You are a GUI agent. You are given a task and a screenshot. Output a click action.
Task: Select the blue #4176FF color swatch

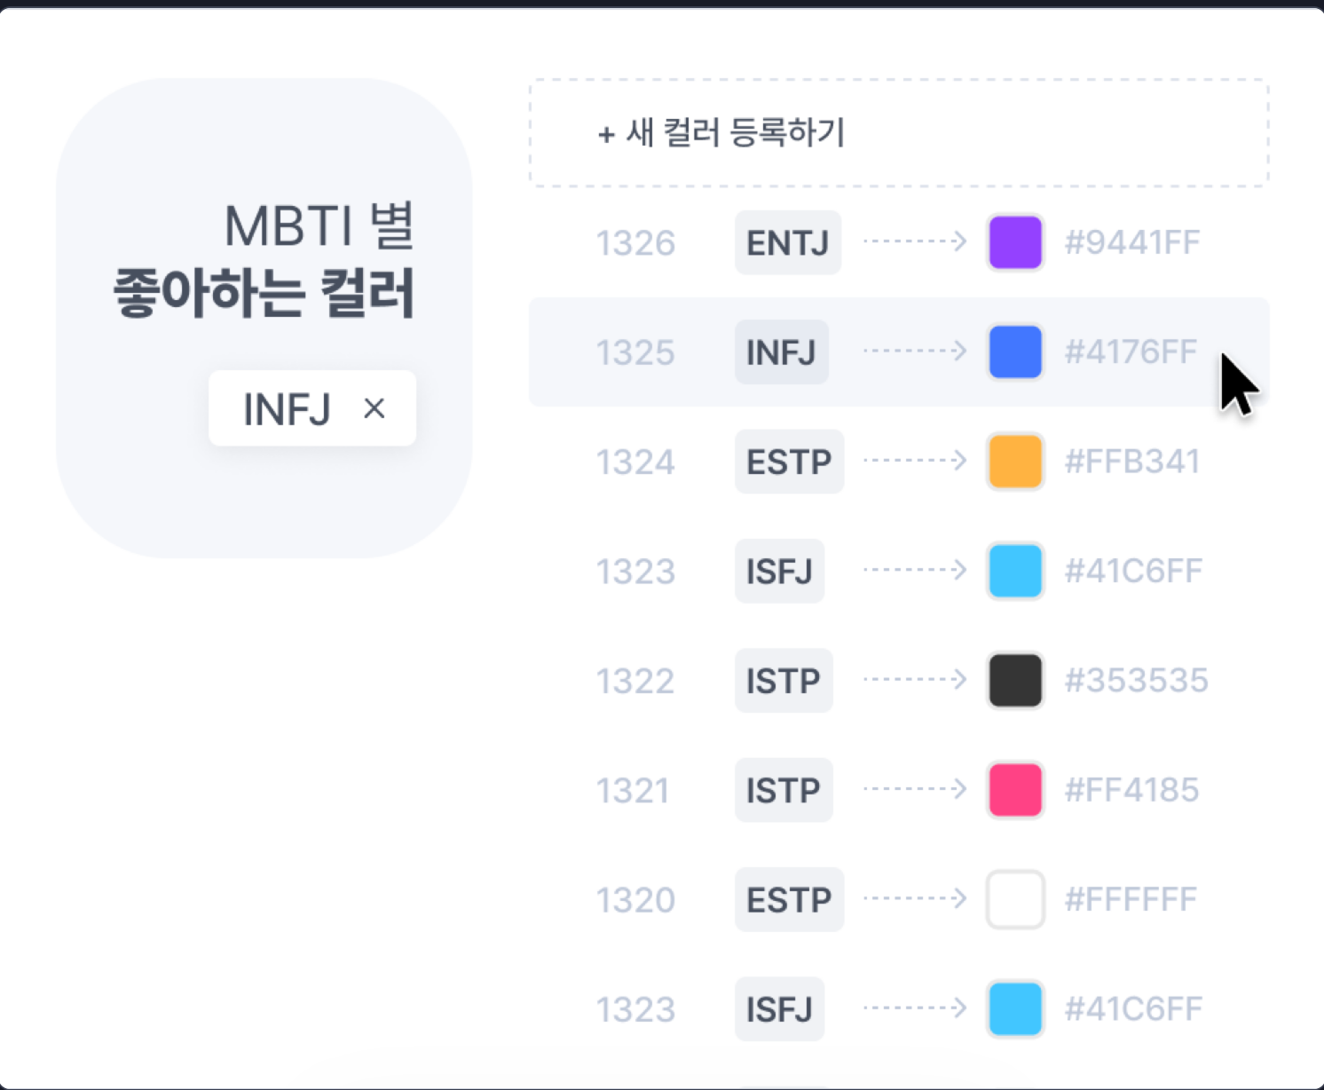click(1015, 351)
